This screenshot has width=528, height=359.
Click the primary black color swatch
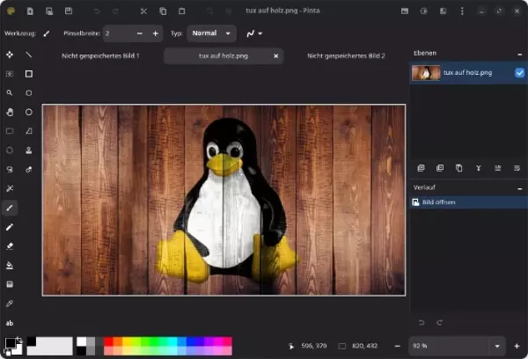[x=10, y=343]
